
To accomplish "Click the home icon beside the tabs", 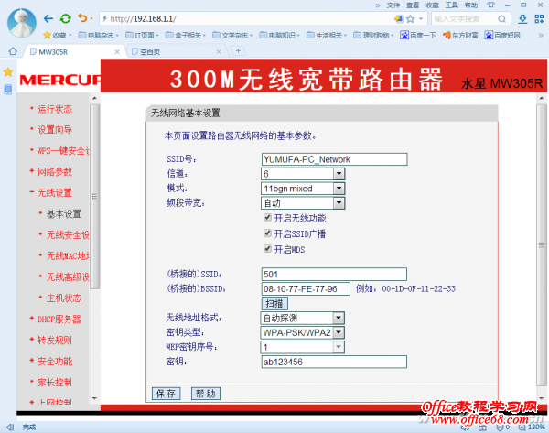I will pos(13,51).
